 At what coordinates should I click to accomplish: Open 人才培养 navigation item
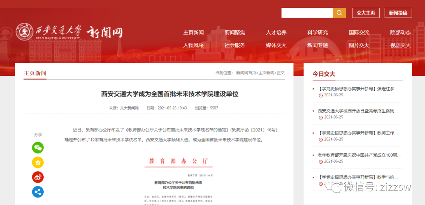pyautogui.click(x=276, y=33)
